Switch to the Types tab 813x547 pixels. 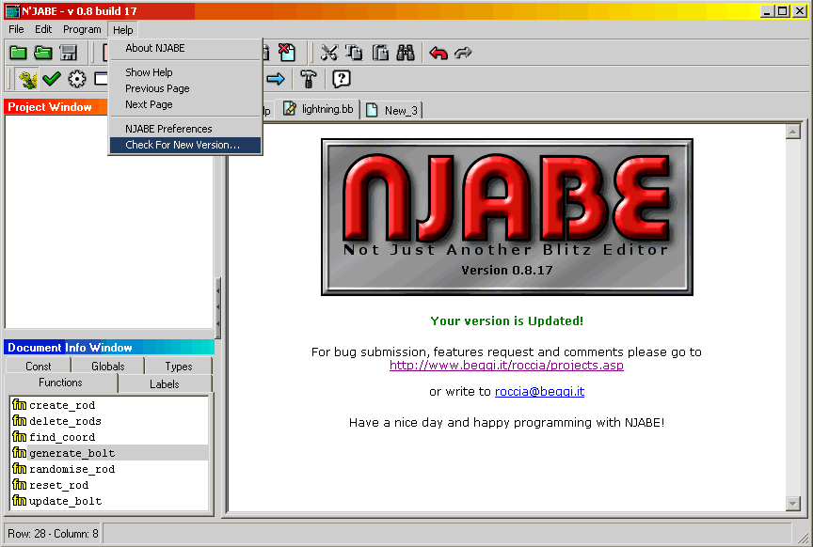click(179, 367)
